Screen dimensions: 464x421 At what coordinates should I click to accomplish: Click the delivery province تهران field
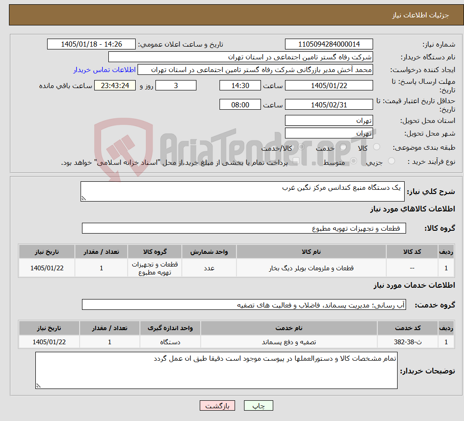(x=329, y=121)
